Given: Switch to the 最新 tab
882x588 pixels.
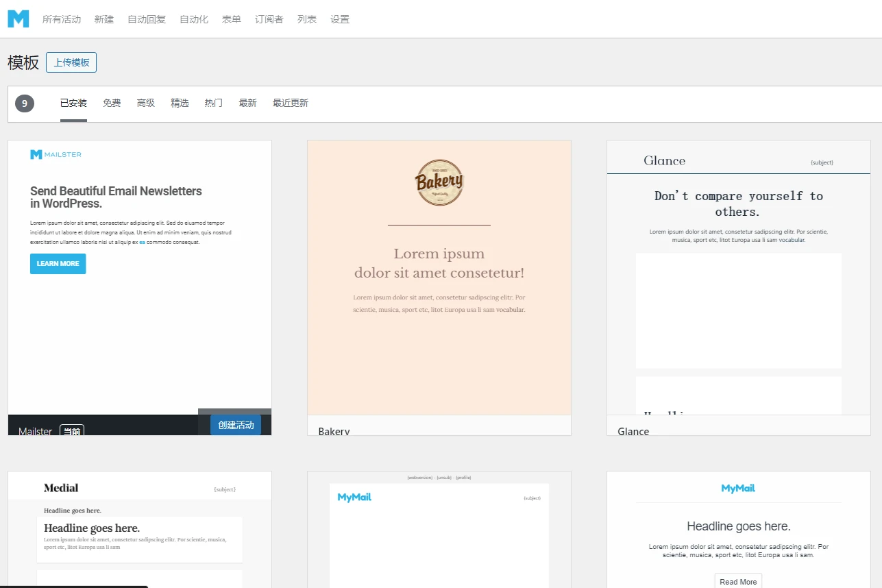Looking at the screenshot, I should [247, 103].
